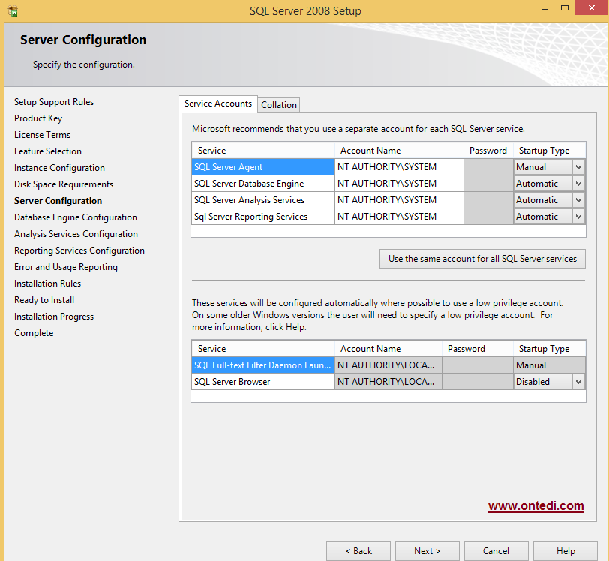The image size is (609, 561).
Task: Minimize the SQL Server 2008 Setup window
Action: (x=544, y=8)
